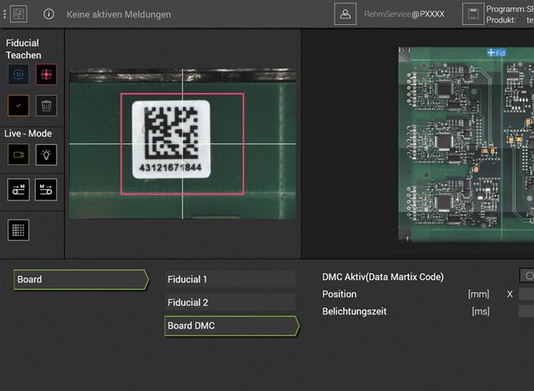Toggle the live camera icon
Viewport: 534px width, 391px height.
(19, 154)
